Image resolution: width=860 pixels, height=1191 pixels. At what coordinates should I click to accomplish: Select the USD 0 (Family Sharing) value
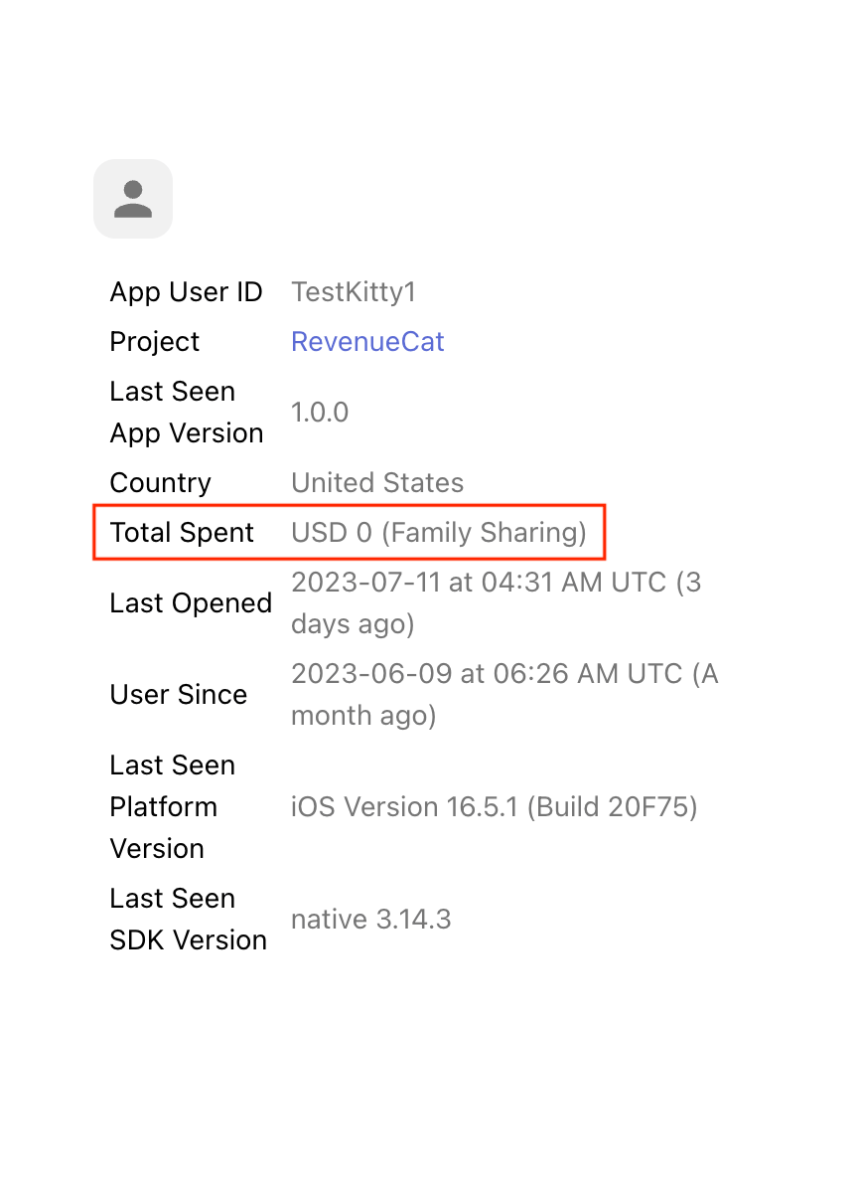pos(439,533)
